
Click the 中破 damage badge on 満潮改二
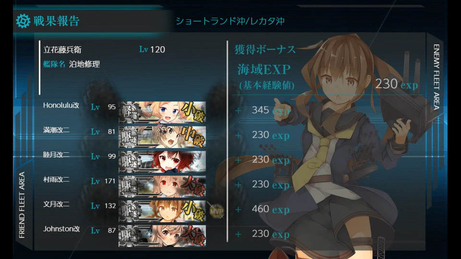(193, 137)
